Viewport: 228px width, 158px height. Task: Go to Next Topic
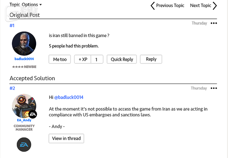(200, 5)
